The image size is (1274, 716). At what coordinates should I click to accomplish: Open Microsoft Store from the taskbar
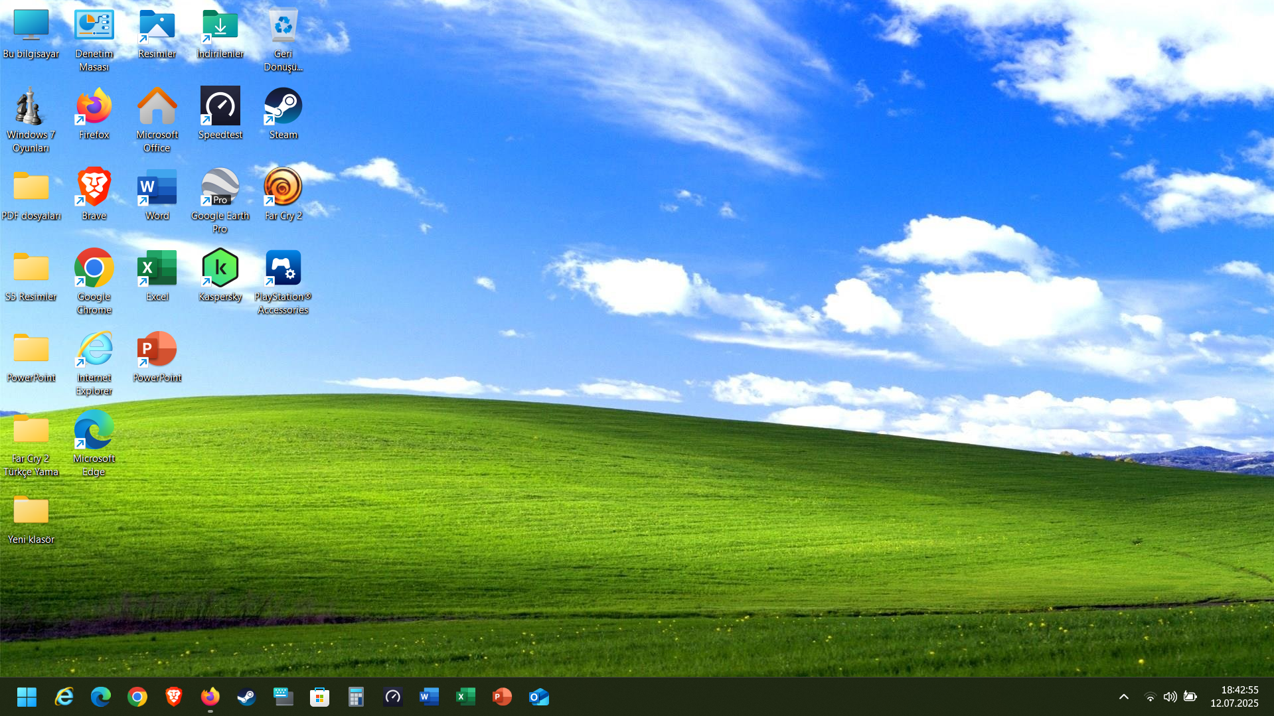pyautogui.click(x=320, y=697)
